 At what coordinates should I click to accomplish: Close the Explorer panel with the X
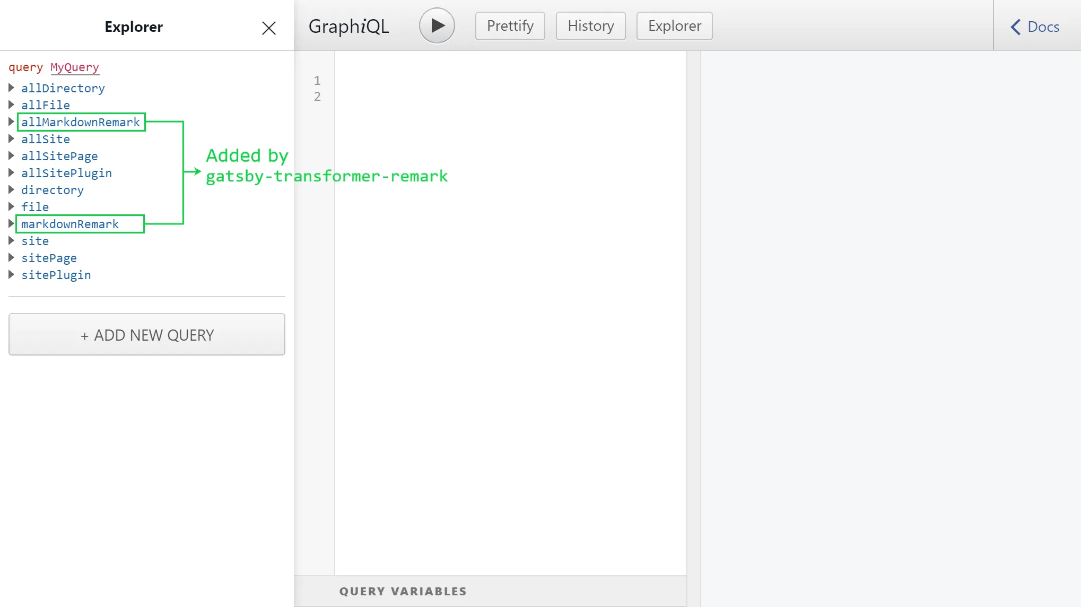click(x=269, y=28)
